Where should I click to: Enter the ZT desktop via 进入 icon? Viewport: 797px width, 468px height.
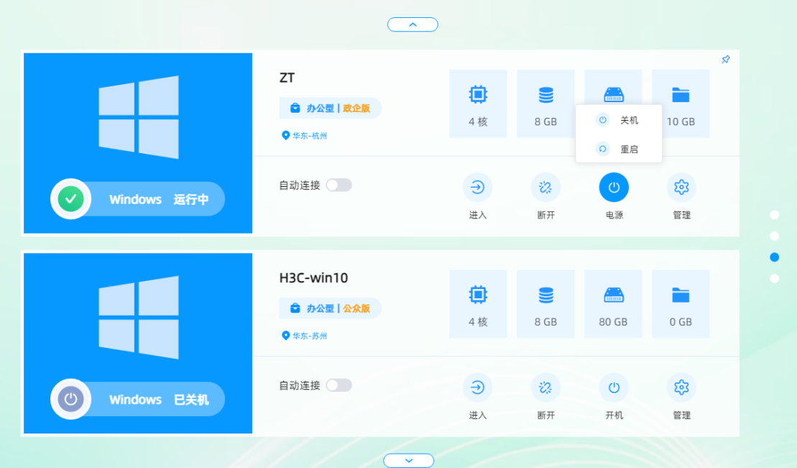[477, 187]
